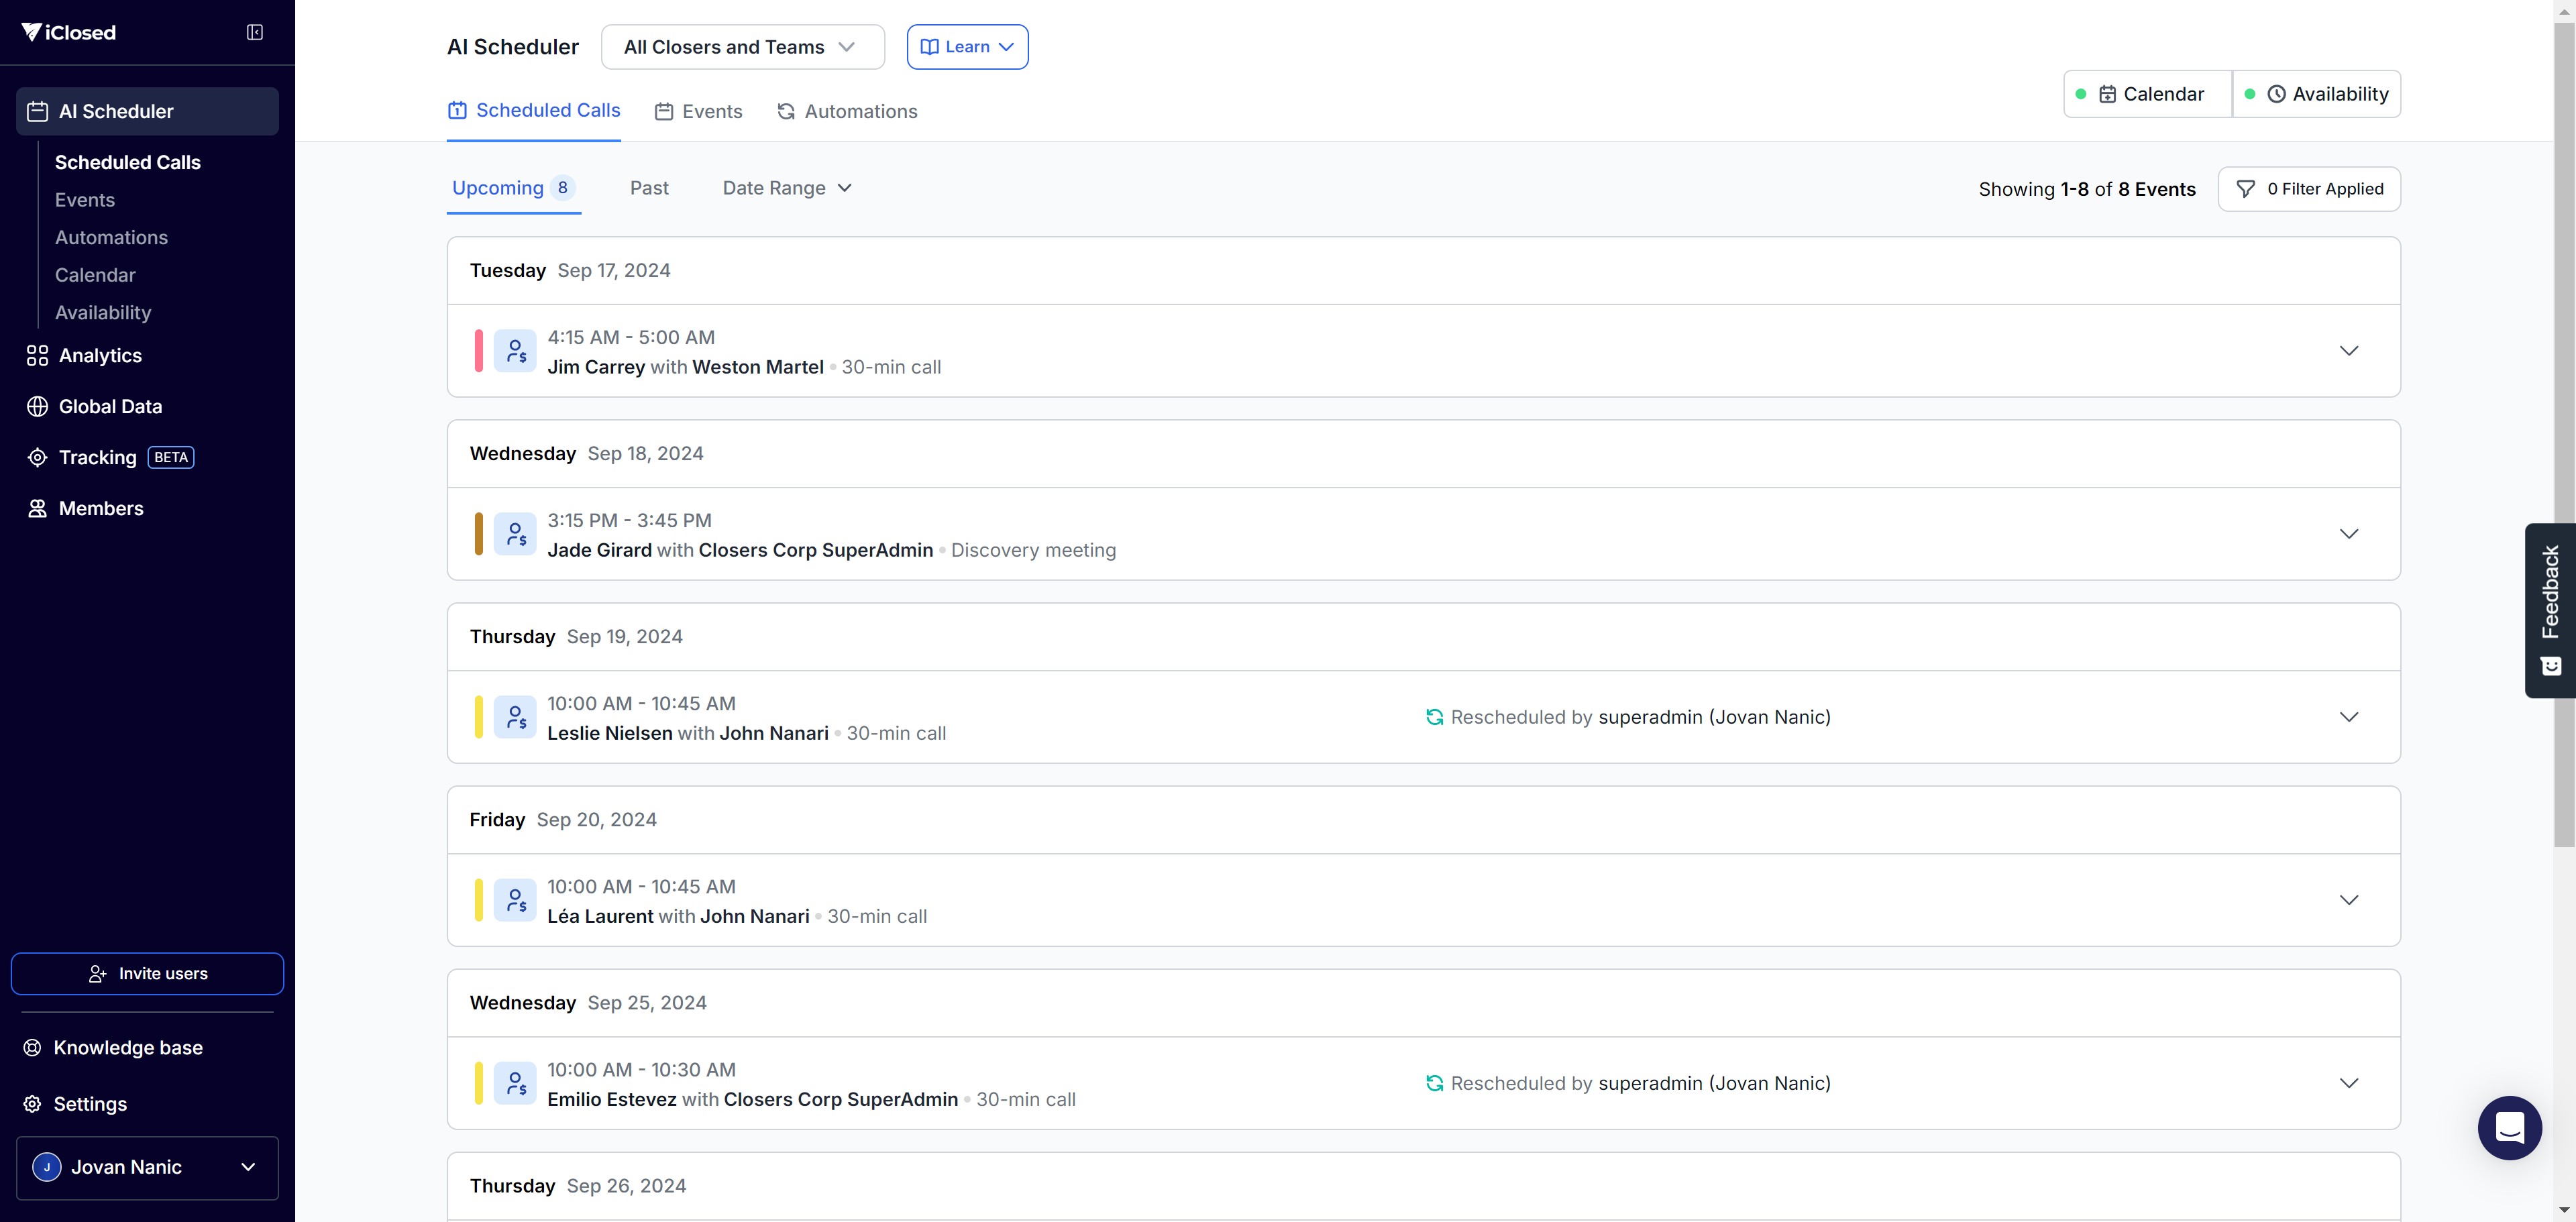Image resolution: width=2576 pixels, height=1222 pixels.
Task: Open the 0 Filter Applied button
Action: click(2309, 189)
